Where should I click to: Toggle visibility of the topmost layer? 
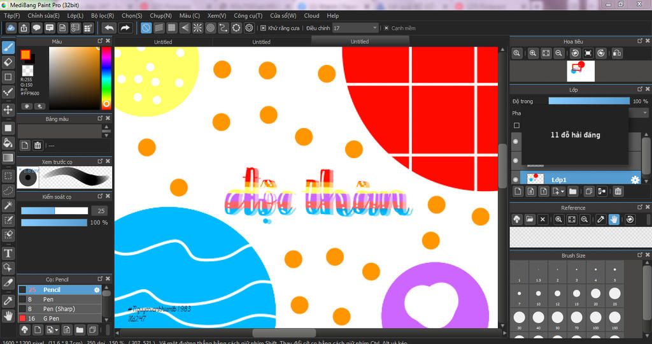(x=516, y=141)
